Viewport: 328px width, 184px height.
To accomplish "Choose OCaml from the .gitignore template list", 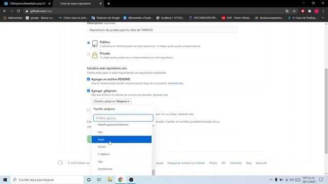I will 121,147.
